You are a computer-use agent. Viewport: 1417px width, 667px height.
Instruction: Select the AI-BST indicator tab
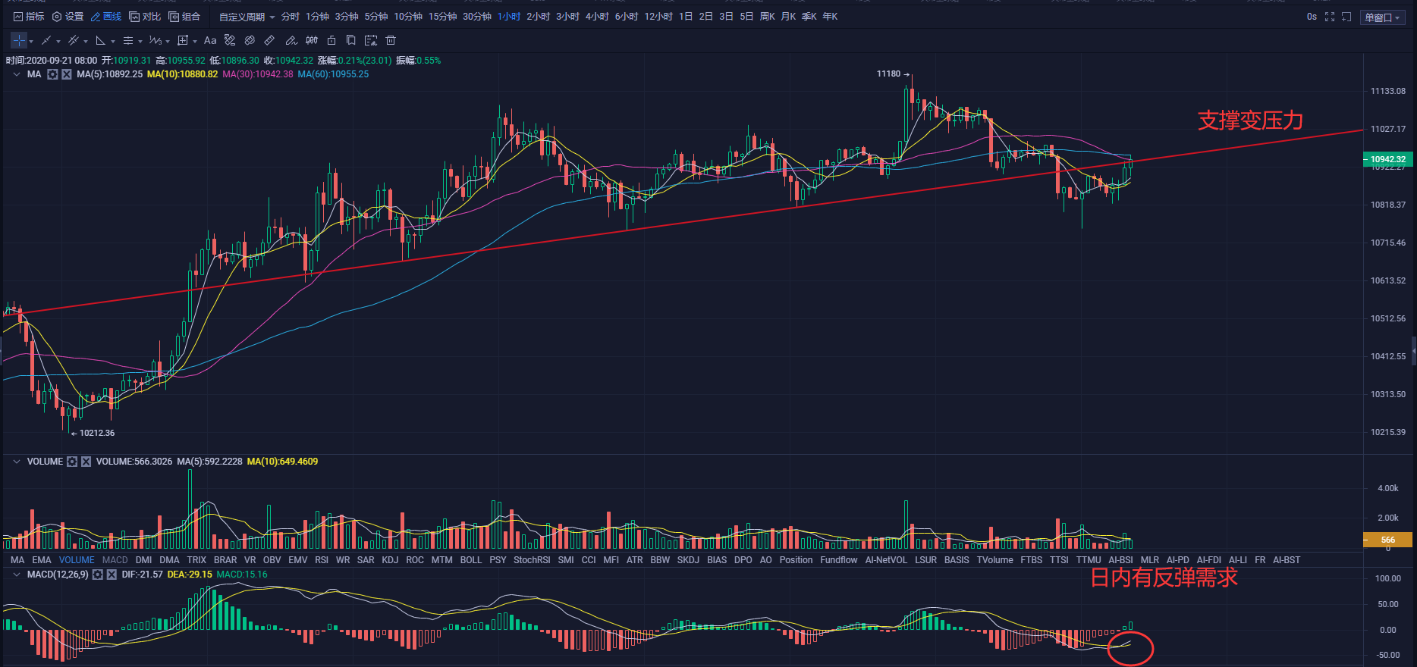1287,560
